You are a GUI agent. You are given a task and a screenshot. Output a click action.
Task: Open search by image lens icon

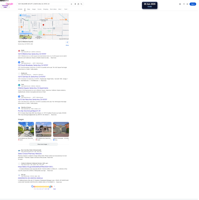pos(78,4)
